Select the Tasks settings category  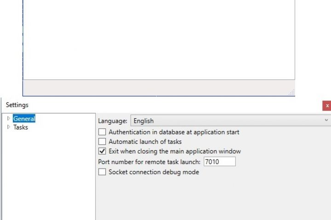pos(21,127)
